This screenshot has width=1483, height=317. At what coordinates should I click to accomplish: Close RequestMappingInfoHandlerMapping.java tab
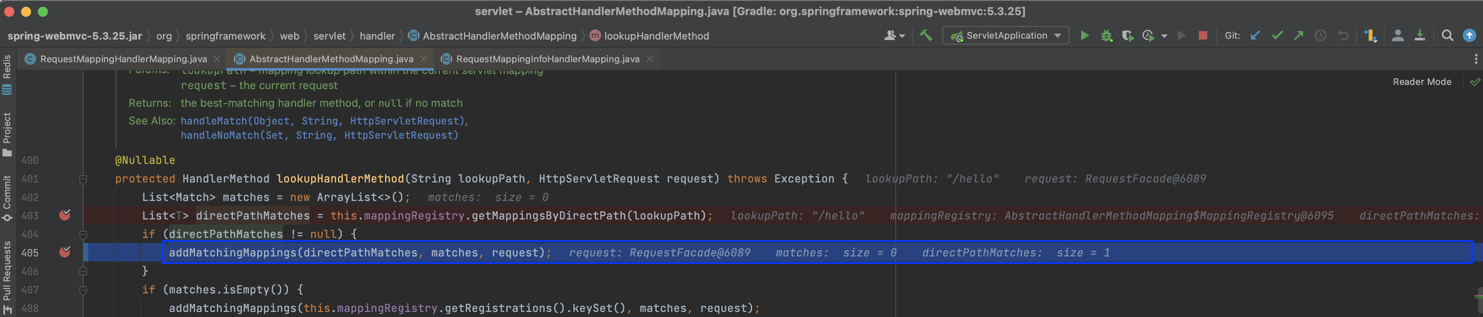650,59
